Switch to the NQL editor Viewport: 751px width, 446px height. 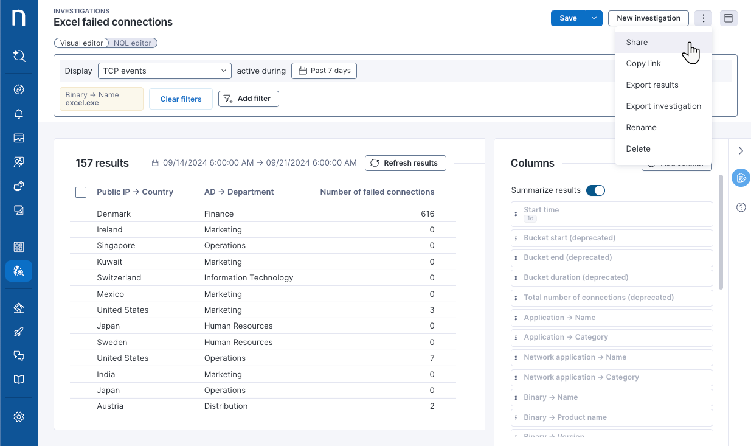(x=133, y=43)
